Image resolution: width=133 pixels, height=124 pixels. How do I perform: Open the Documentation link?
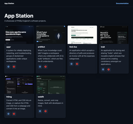122,3
